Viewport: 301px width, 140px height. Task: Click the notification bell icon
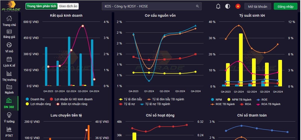[218, 6]
